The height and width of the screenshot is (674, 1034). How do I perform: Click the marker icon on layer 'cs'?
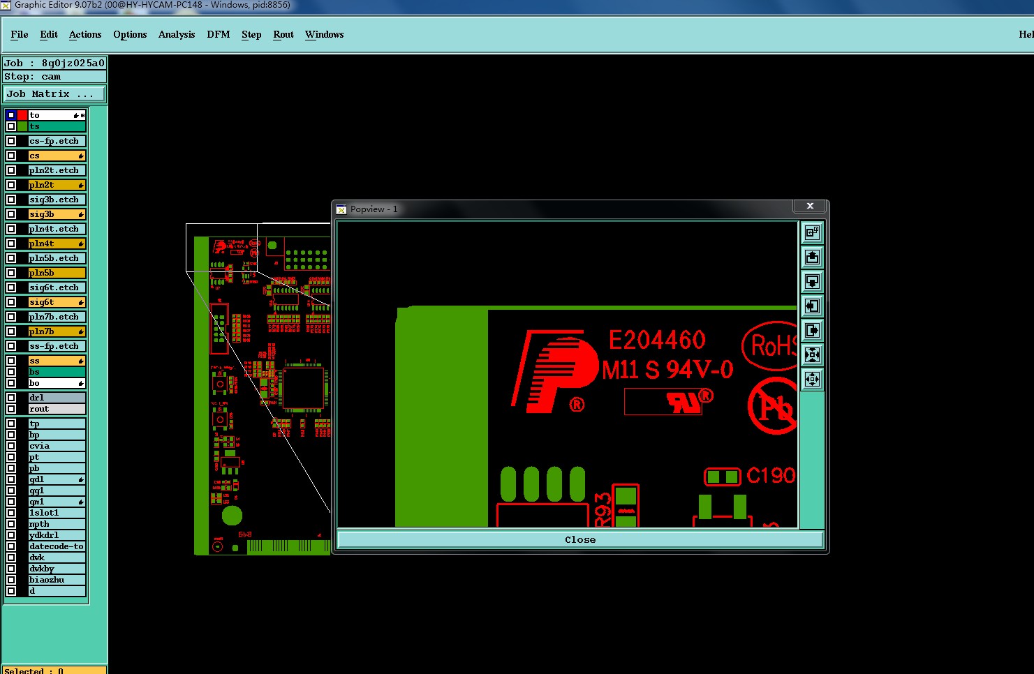[81, 156]
